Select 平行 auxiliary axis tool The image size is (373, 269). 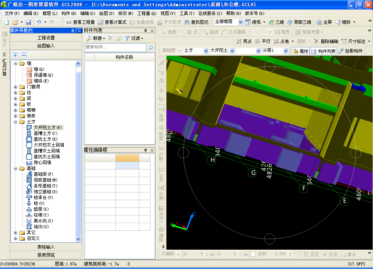(263, 42)
